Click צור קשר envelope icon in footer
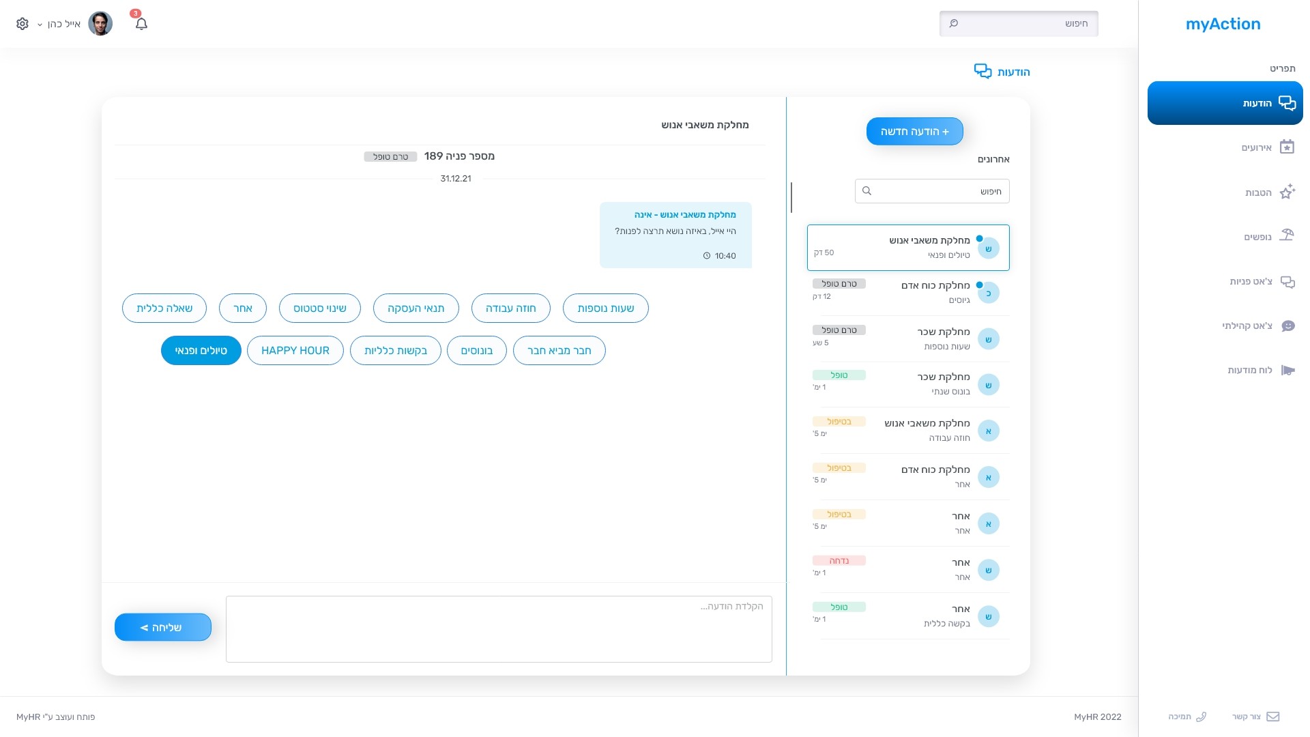The image size is (1310, 737). tap(1272, 717)
